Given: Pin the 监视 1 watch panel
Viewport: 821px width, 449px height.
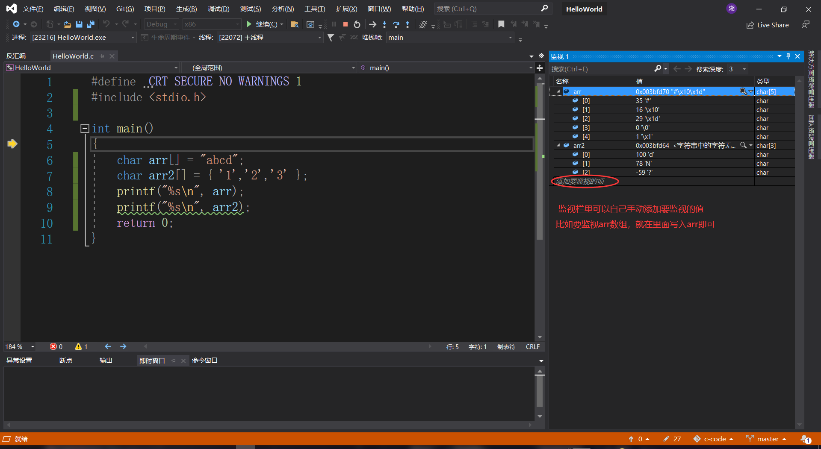Looking at the screenshot, I should (x=788, y=56).
